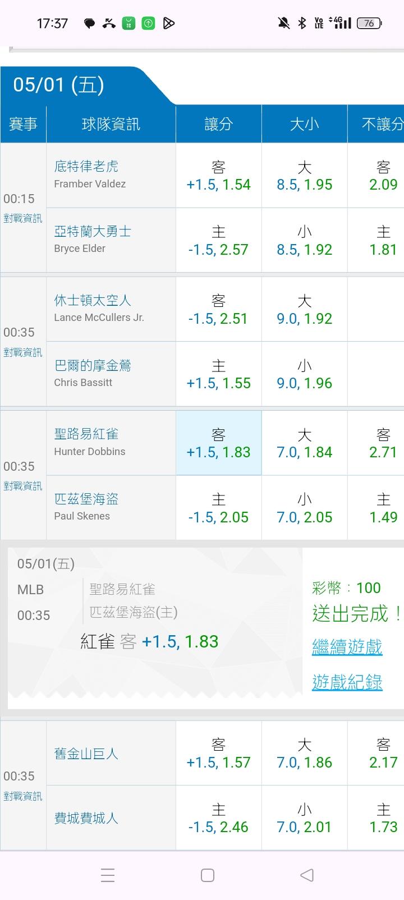Tap the Bluetooth status icon
Image resolution: width=404 pixels, height=900 pixels.
[302, 23]
